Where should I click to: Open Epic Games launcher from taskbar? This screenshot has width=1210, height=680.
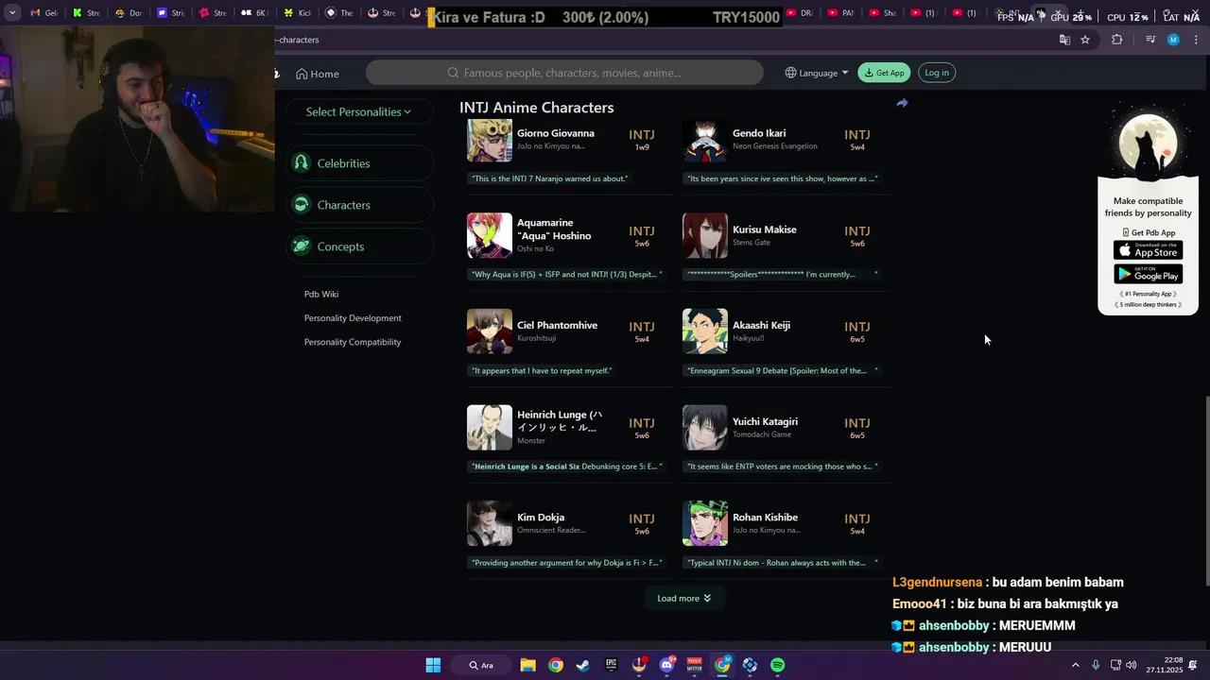click(612, 665)
